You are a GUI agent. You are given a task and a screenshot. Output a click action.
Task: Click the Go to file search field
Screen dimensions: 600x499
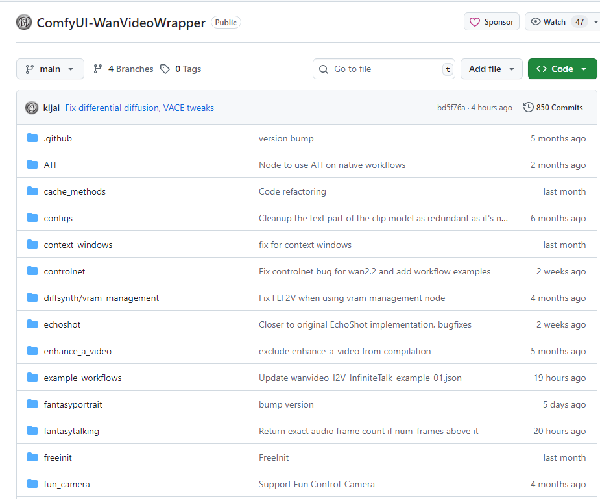pos(384,69)
